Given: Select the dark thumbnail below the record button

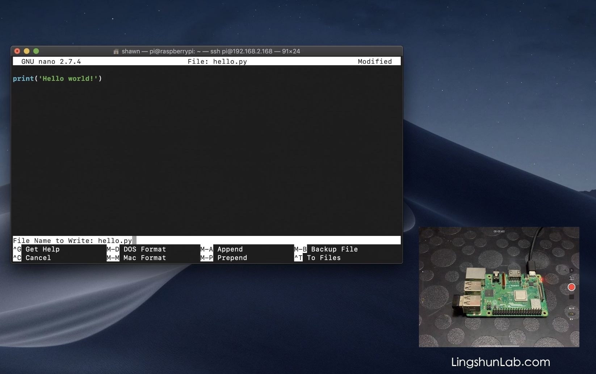Looking at the screenshot, I should click(x=571, y=297).
